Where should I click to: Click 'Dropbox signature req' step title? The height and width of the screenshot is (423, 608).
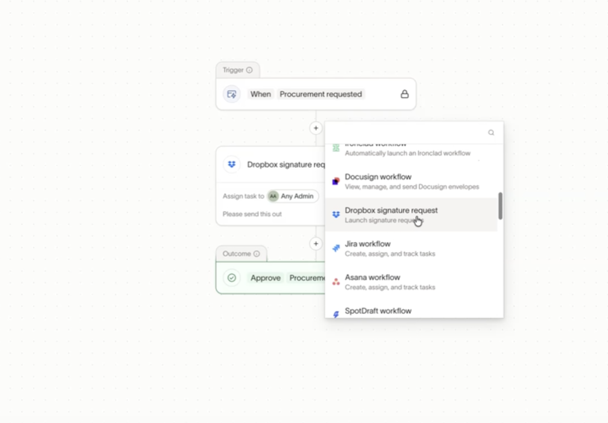(x=286, y=164)
